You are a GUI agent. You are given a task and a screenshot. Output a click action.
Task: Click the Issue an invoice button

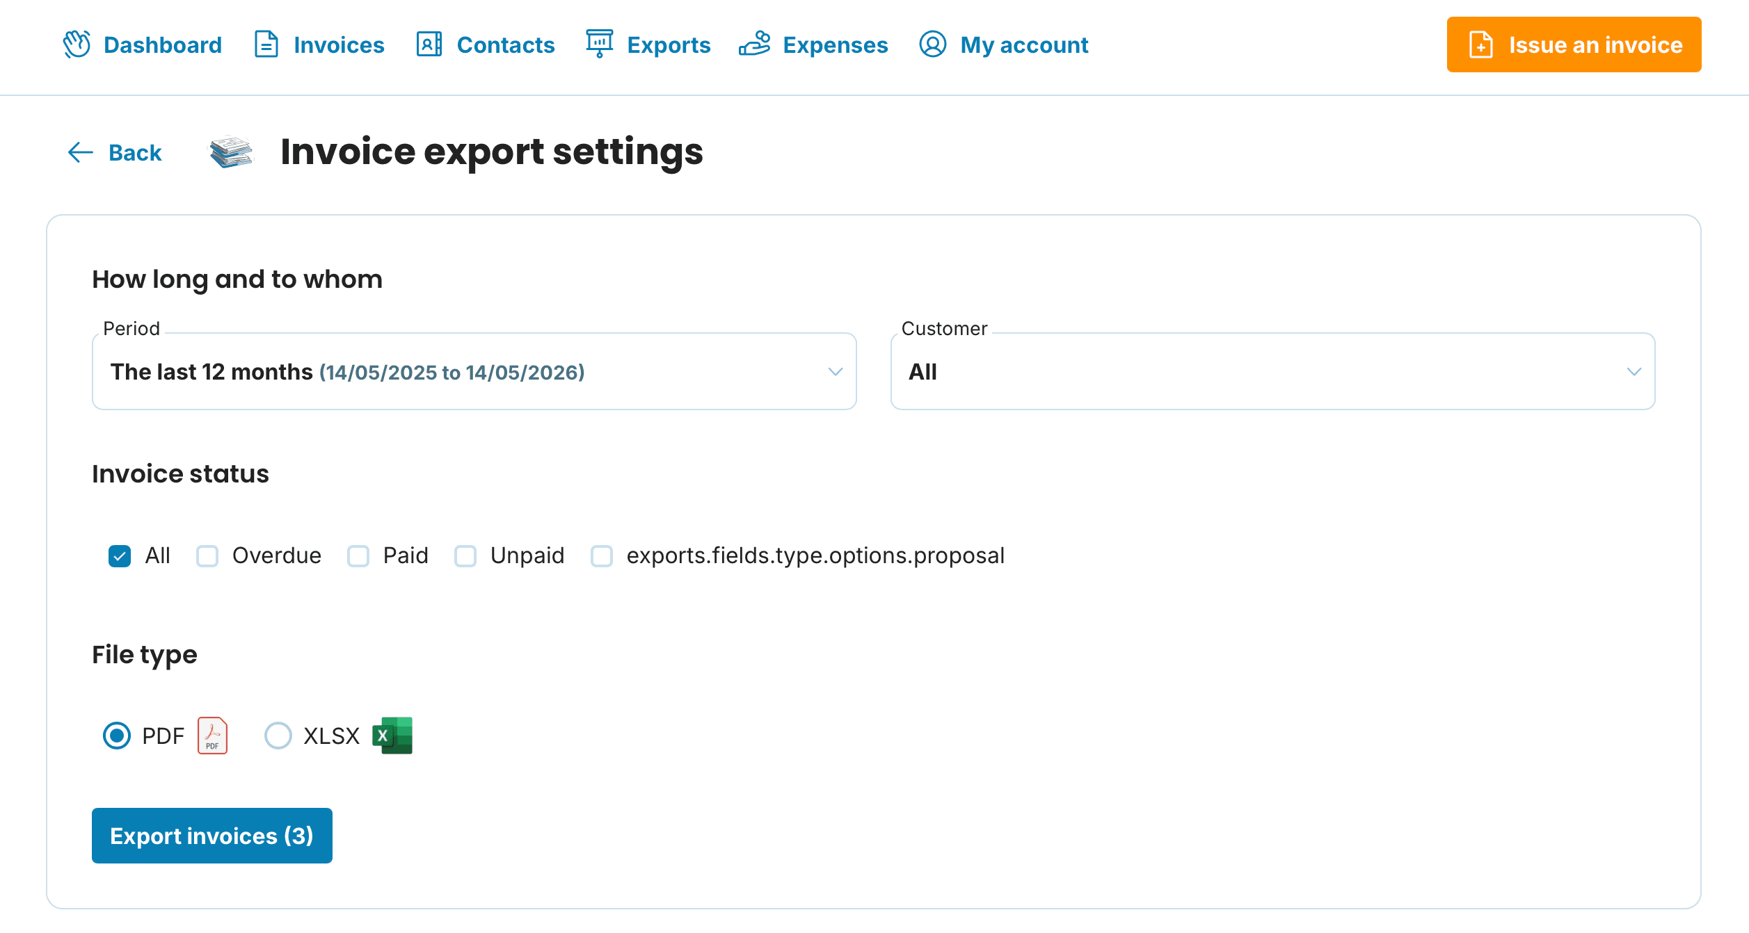[x=1574, y=44]
